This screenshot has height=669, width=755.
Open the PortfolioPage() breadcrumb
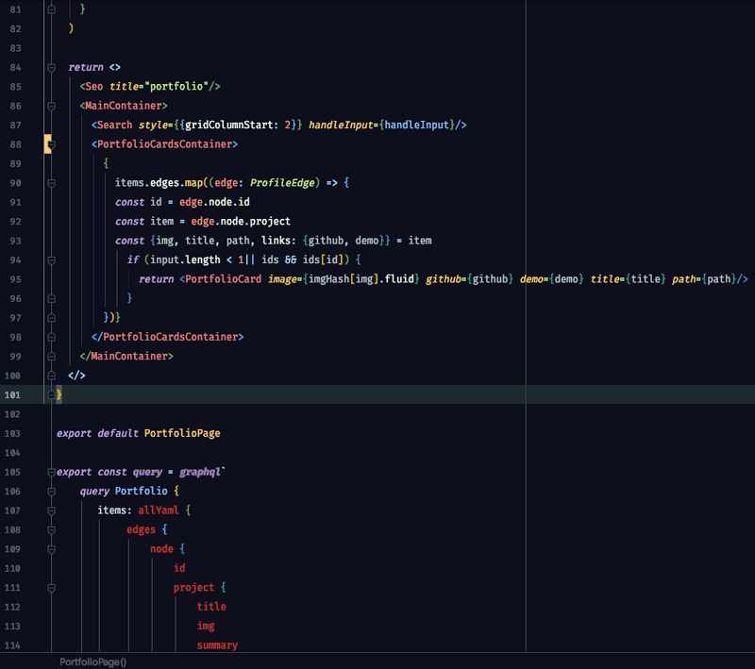92,661
